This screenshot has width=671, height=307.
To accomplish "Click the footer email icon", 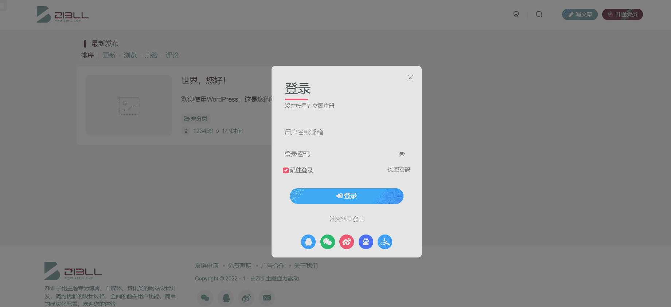I will click(267, 298).
